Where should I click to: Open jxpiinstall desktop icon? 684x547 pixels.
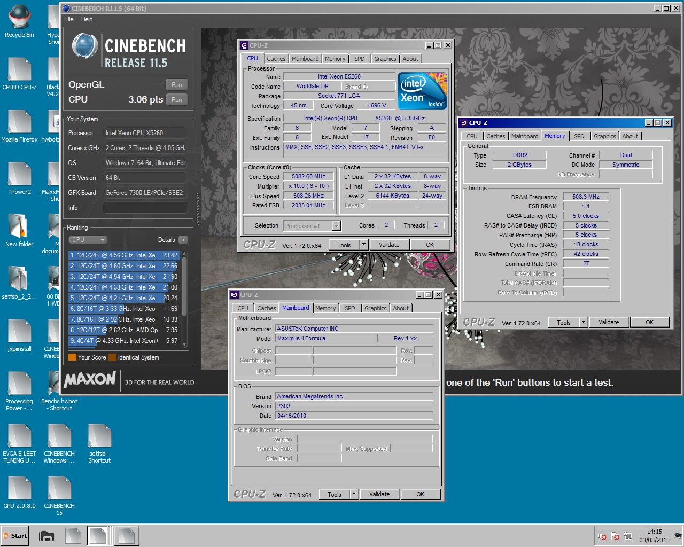(19, 335)
